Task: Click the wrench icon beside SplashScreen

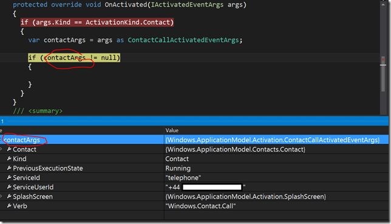Action: point(9,197)
